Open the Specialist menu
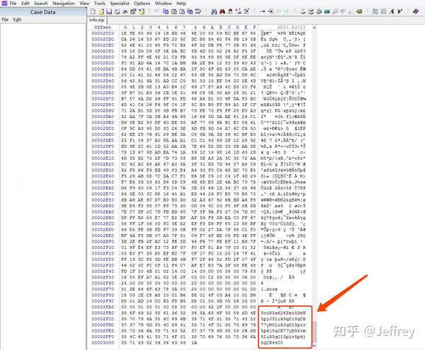The image size is (425, 350). [x=120, y=4]
